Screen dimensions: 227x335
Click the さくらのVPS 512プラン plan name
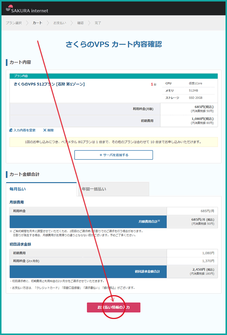click(49, 84)
